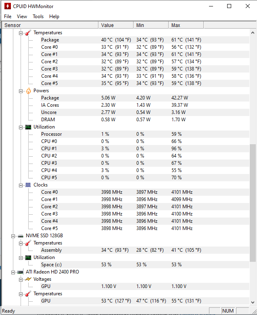Click the CPU thermometer icon beside Temperatures

click(x=28, y=33)
